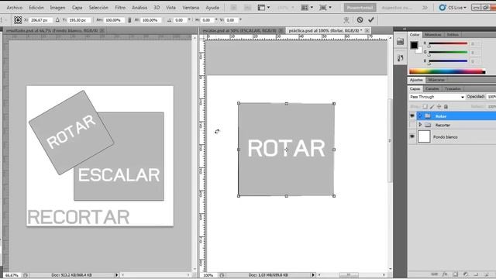Viewport: 496px width, 279px height.
Task: Click the Launch Bridge icon in menu bar
Action: [x=233, y=8]
